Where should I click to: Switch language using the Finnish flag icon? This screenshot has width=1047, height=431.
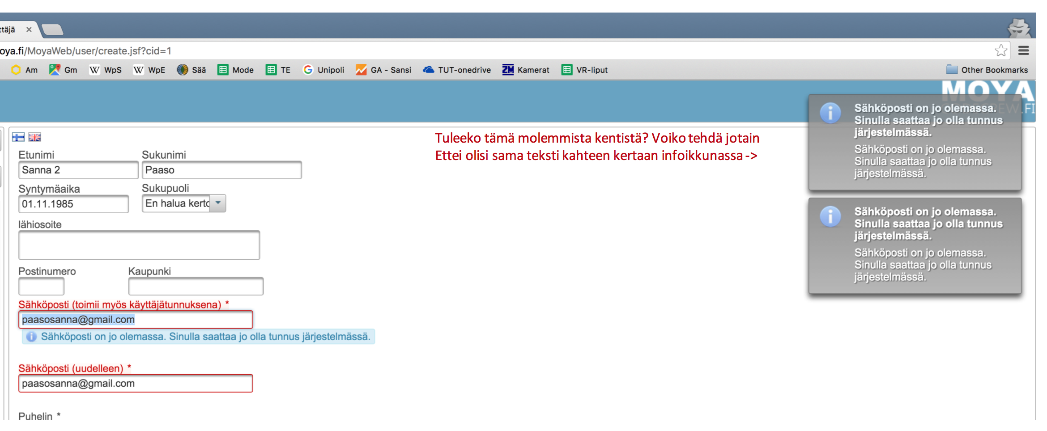[x=18, y=137]
